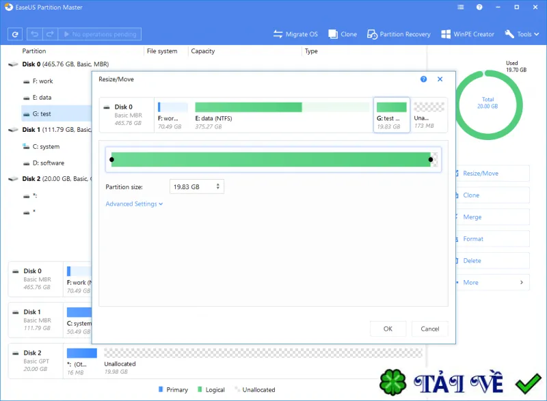Confirm the resize with OK
The image size is (547, 401).
(x=388, y=329)
